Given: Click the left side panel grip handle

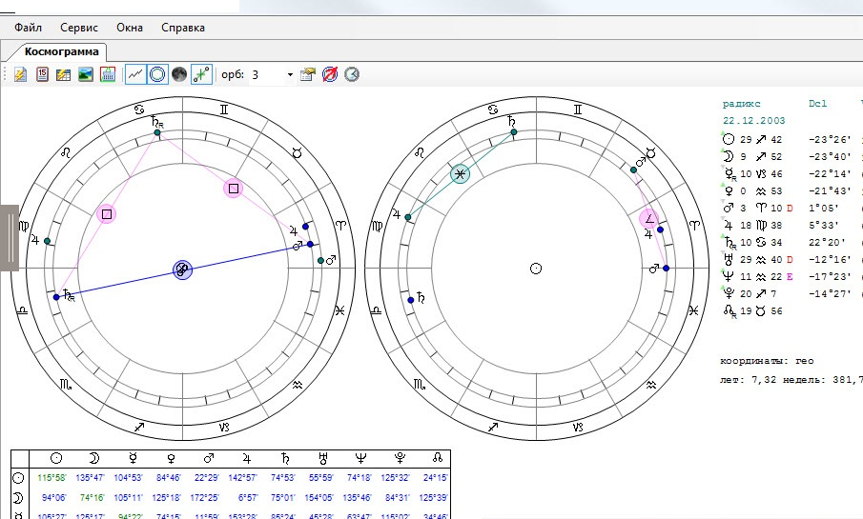Looking at the screenshot, I should click(10, 237).
